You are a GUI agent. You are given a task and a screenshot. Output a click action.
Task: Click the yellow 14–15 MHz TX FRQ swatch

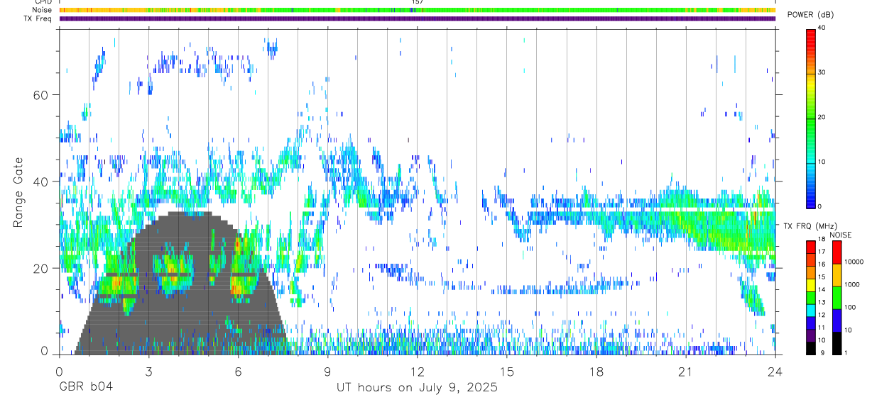tap(811, 284)
